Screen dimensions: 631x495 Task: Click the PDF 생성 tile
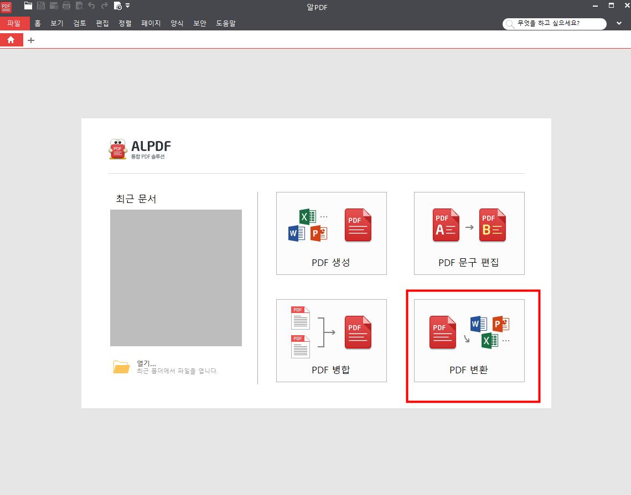click(x=331, y=233)
